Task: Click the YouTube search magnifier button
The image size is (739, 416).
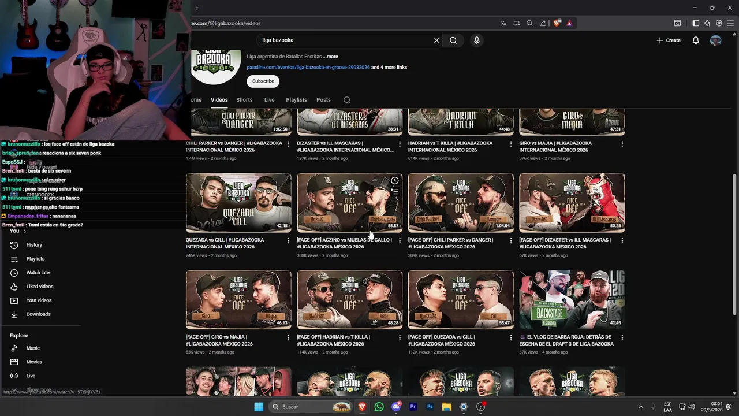Action: click(453, 40)
